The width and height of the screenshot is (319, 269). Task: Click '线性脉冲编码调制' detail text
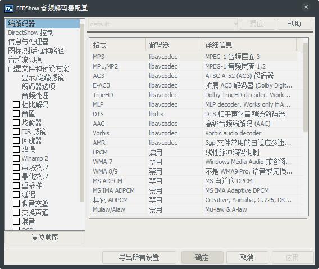click(232, 152)
